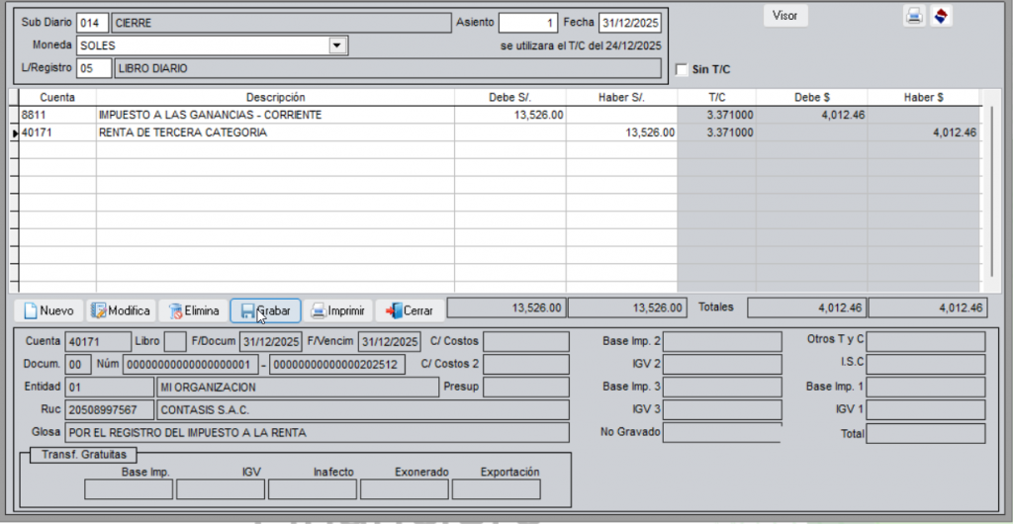Click the Sub Diario code field 014
The image size is (1013, 524).
pyautogui.click(x=92, y=23)
